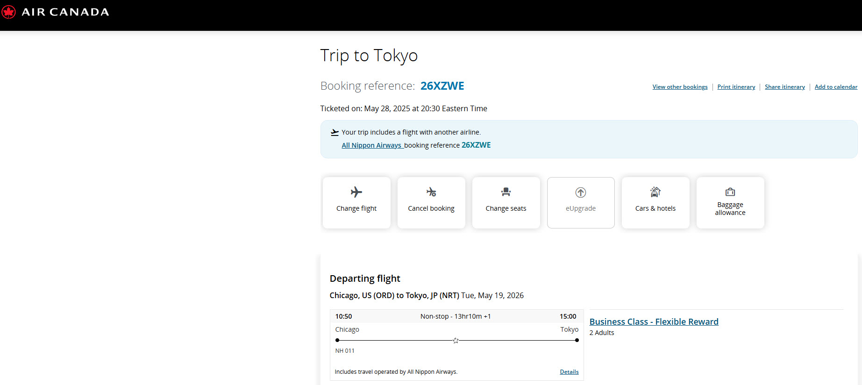Open Print itinerary link
Image resolution: width=862 pixels, height=385 pixels.
(x=736, y=87)
